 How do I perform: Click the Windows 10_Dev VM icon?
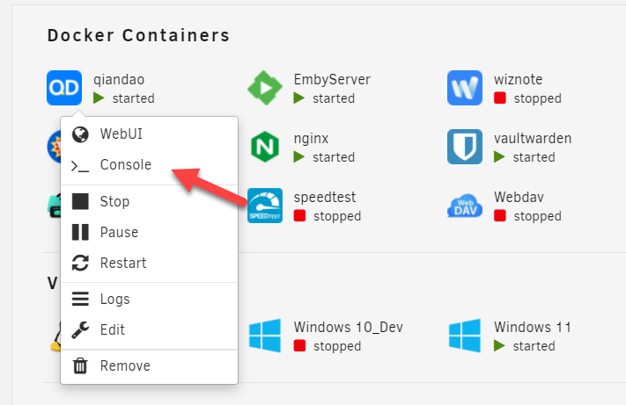tap(264, 336)
